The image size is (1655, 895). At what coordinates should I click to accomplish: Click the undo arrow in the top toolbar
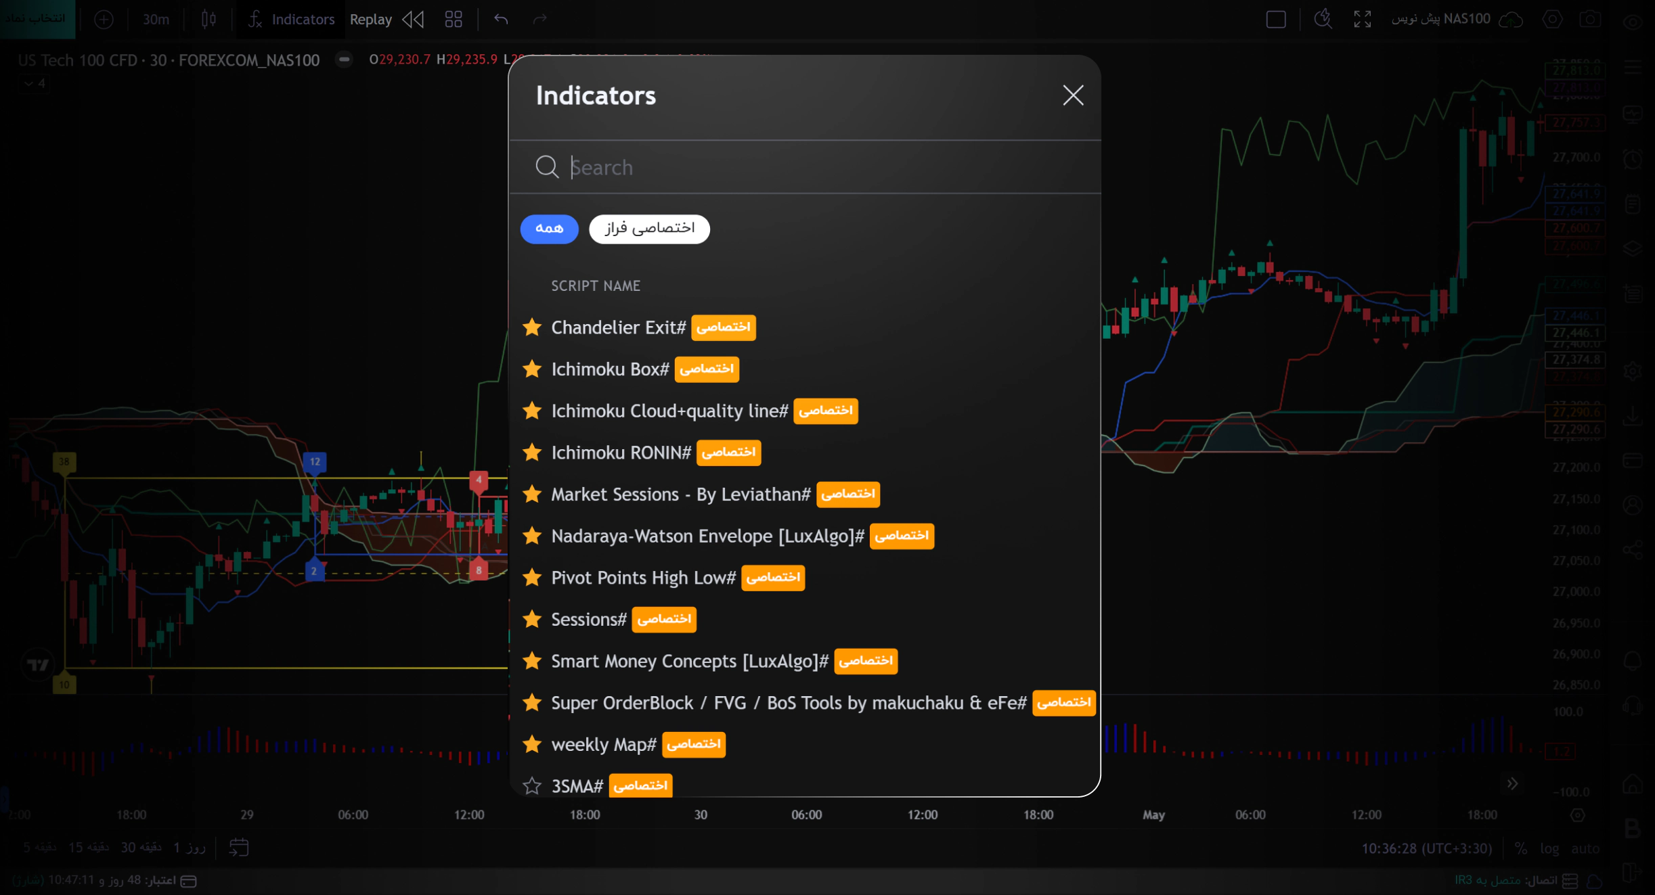coord(501,20)
